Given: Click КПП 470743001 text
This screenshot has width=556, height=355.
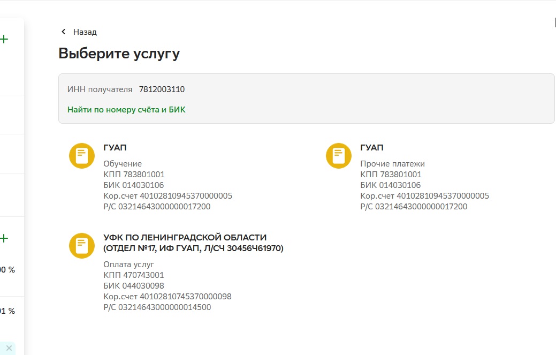Looking at the screenshot, I should point(134,275).
